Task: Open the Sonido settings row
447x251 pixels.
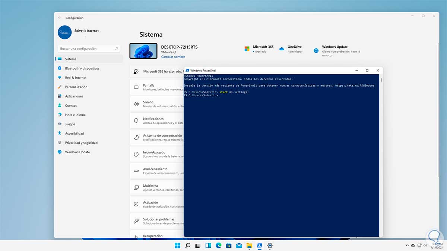Action: point(156,104)
